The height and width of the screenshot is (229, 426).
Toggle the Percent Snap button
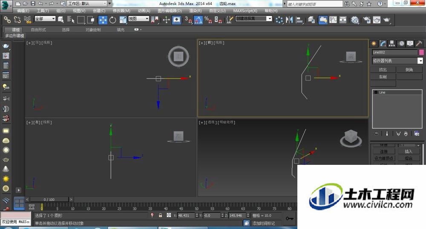[208, 20]
